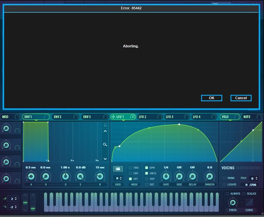Click the pitch bend wheel
The height and width of the screenshot is (217, 264).
coord(25,203)
